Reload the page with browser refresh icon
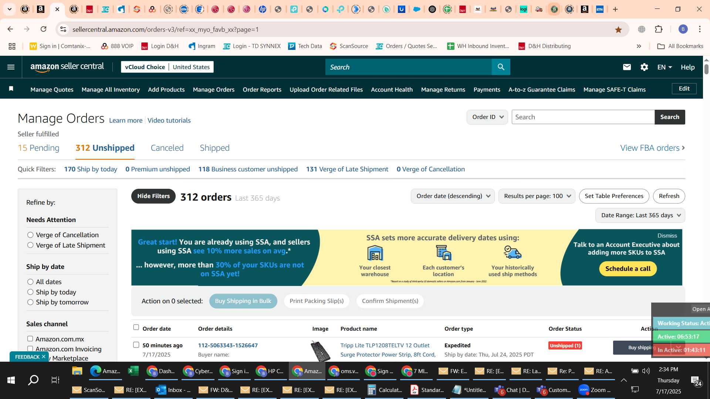Screen dimensions: 710x399 tap(44, 29)
